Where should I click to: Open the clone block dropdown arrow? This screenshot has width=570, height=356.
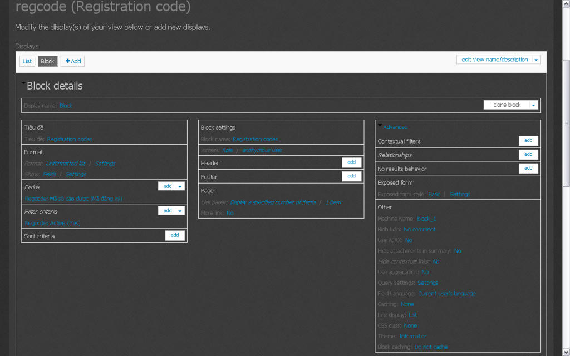coord(533,105)
